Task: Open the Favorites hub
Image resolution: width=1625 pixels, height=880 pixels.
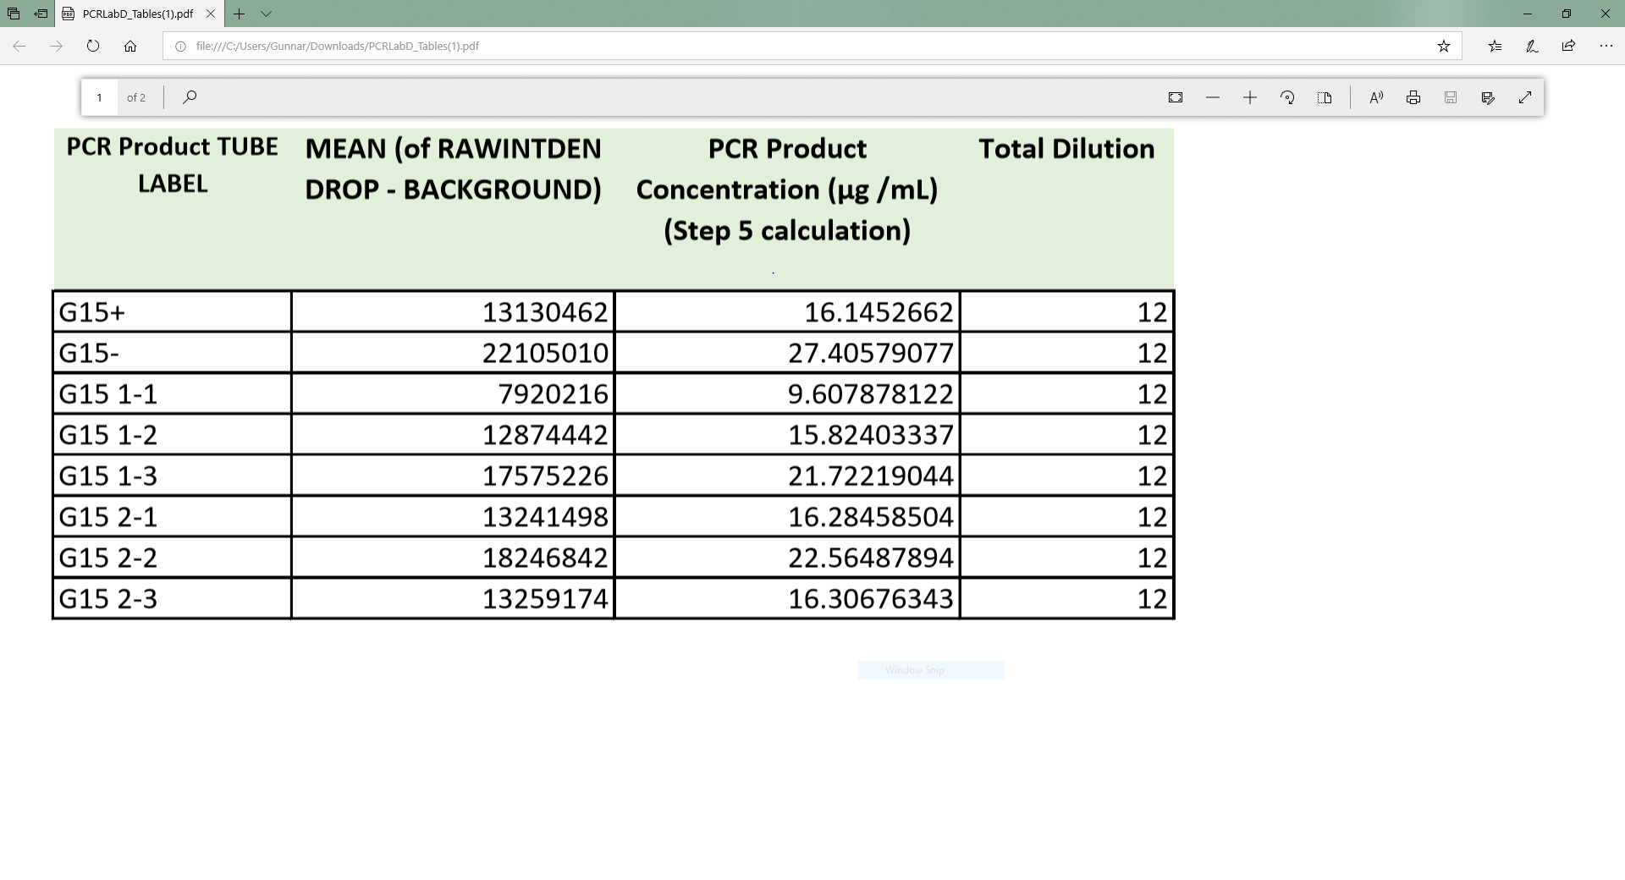Action: pos(1495,46)
